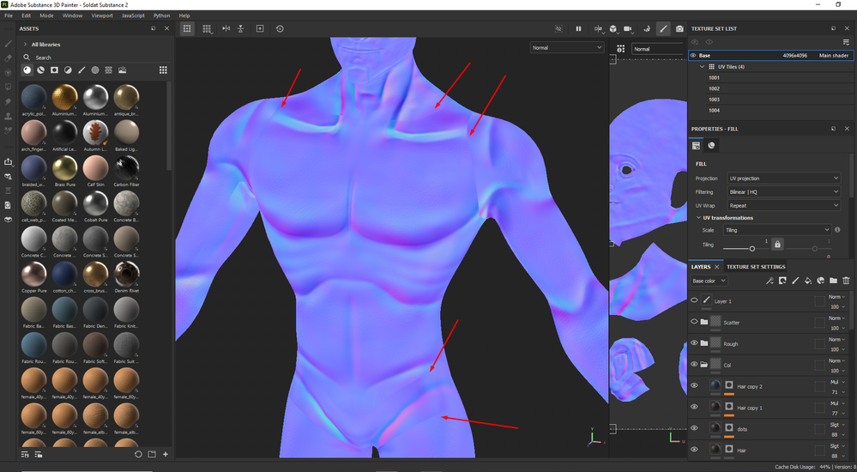The image size is (857, 472).
Task: Open the Viewport menu
Action: point(101,15)
